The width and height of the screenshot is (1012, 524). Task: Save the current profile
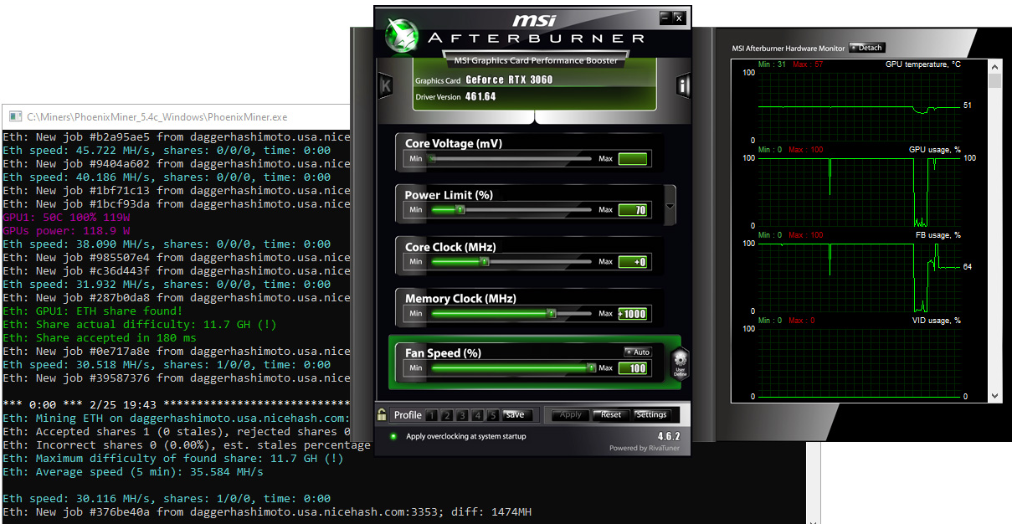pyautogui.click(x=514, y=415)
